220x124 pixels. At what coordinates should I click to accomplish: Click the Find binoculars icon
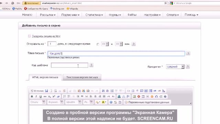(103, 91)
